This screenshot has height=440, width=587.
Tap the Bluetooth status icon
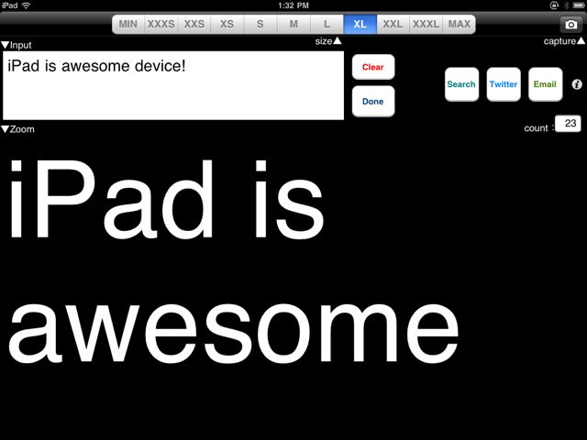click(566, 5)
